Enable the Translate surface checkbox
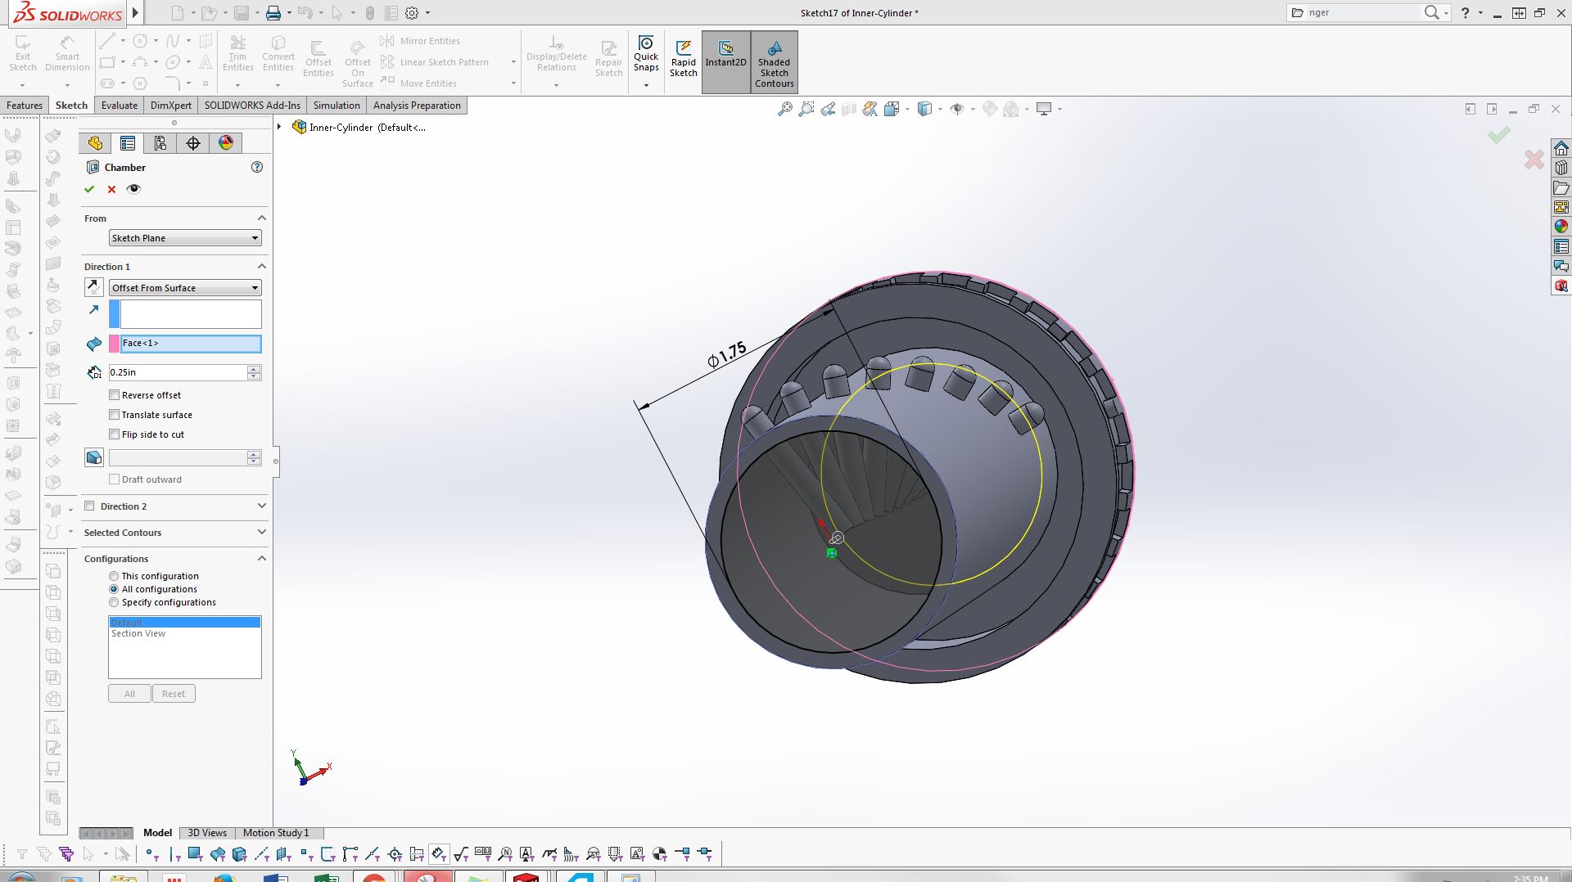 click(x=115, y=415)
